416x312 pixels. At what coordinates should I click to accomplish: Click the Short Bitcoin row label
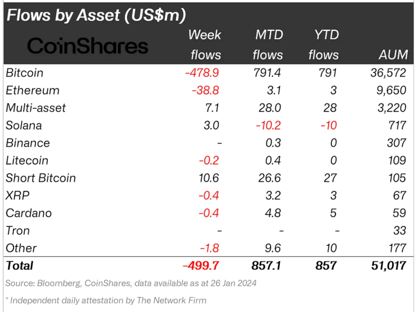[41, 178]
